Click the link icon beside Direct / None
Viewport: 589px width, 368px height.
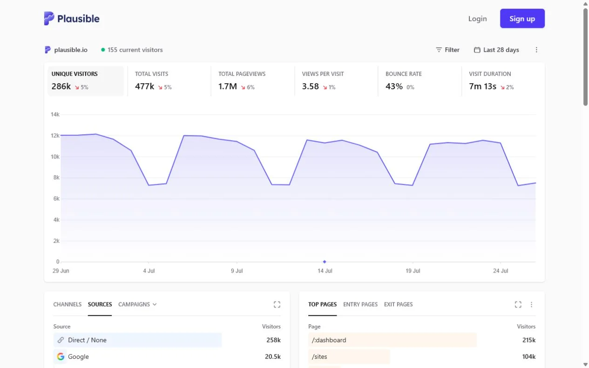pos(61,340)
